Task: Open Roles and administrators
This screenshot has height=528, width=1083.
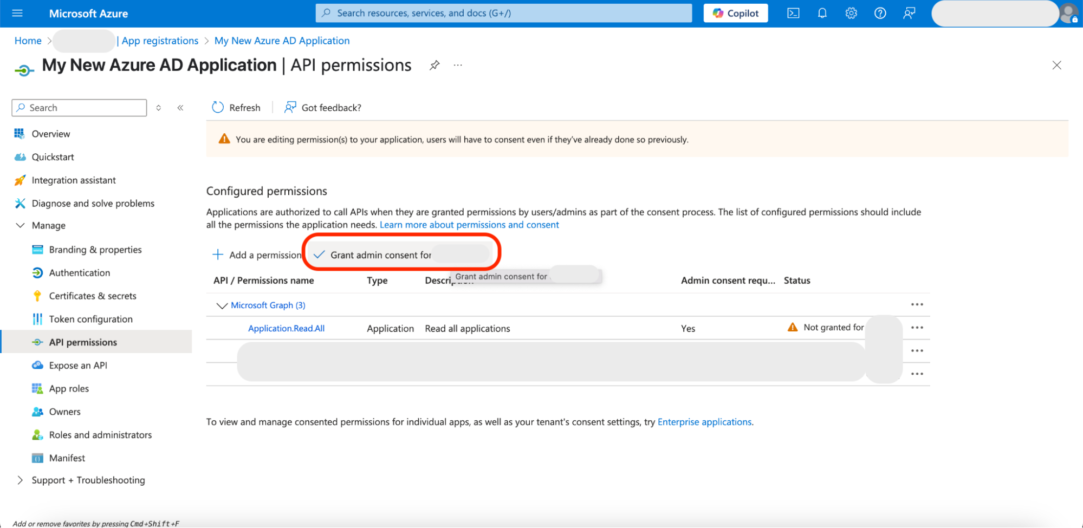Action: [x=100, y=435]
